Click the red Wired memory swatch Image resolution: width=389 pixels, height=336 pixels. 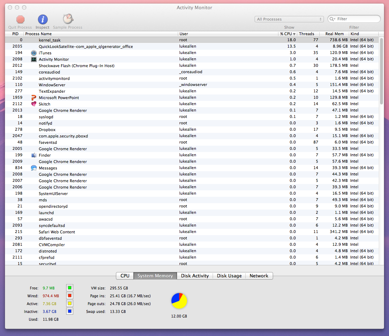coord(70,296)
